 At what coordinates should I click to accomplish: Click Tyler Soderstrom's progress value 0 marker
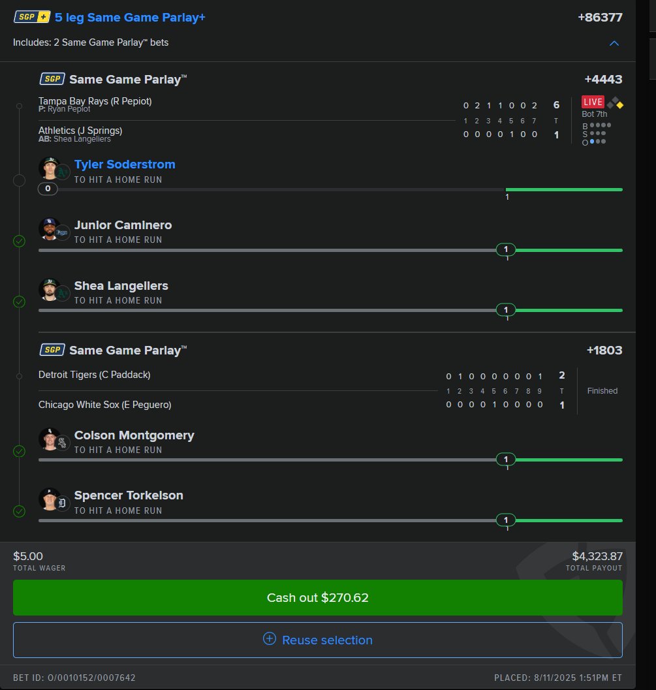click(48, 189)
